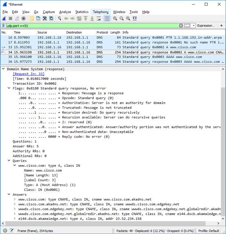Reset text to normal size
This screenshot has width=226, height=234.
(x=128, y=18)
